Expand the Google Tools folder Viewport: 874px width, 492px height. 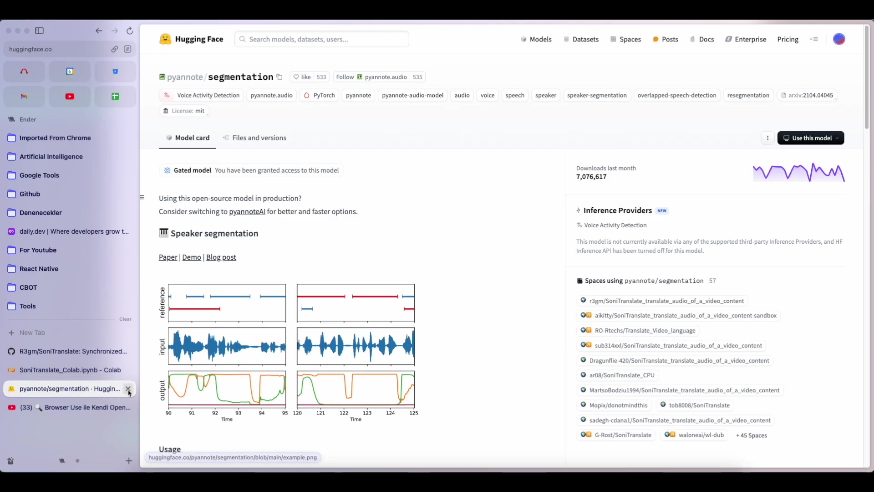coord(70,175)
